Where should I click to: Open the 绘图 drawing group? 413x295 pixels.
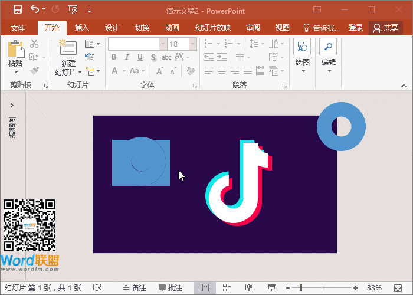click(x=302, y=56)
